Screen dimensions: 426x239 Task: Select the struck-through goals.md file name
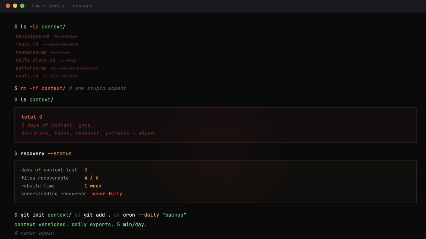[27, 76]
